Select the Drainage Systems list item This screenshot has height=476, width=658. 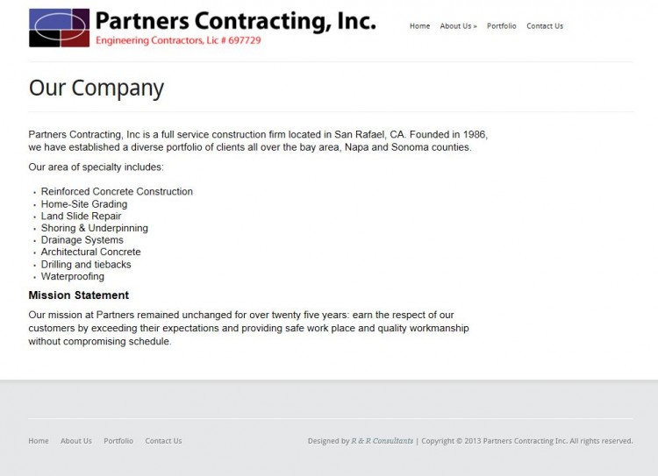coord(82,240)
